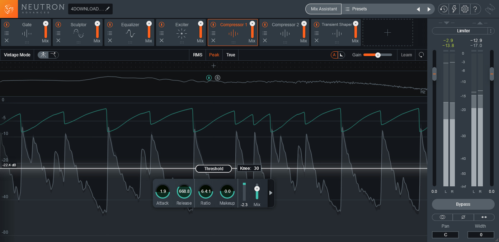Open Exciter module preset list icon
Screen dimensions: 499x242
pyautogui.click(x=161, y=33)
